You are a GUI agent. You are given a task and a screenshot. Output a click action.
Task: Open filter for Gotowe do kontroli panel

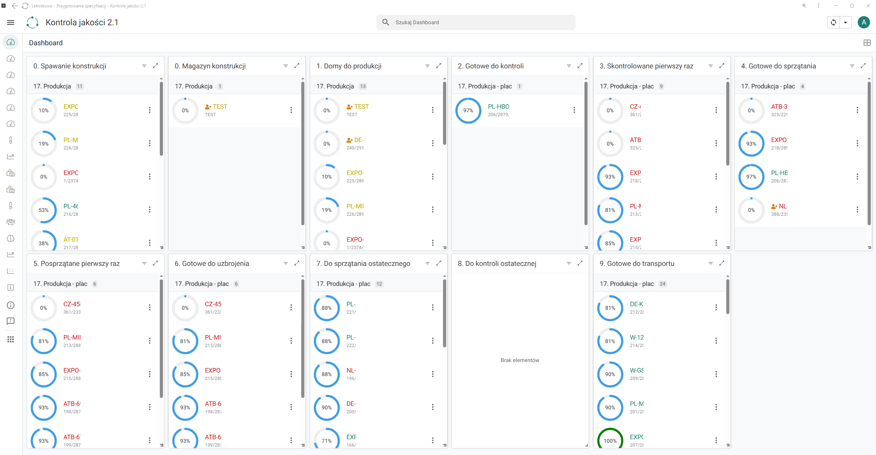click(x=569, y=66)
